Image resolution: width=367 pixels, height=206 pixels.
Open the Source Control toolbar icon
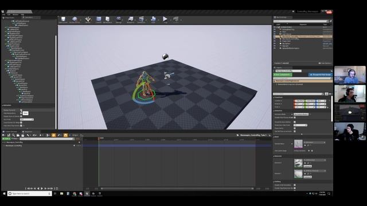click(75, 19)
